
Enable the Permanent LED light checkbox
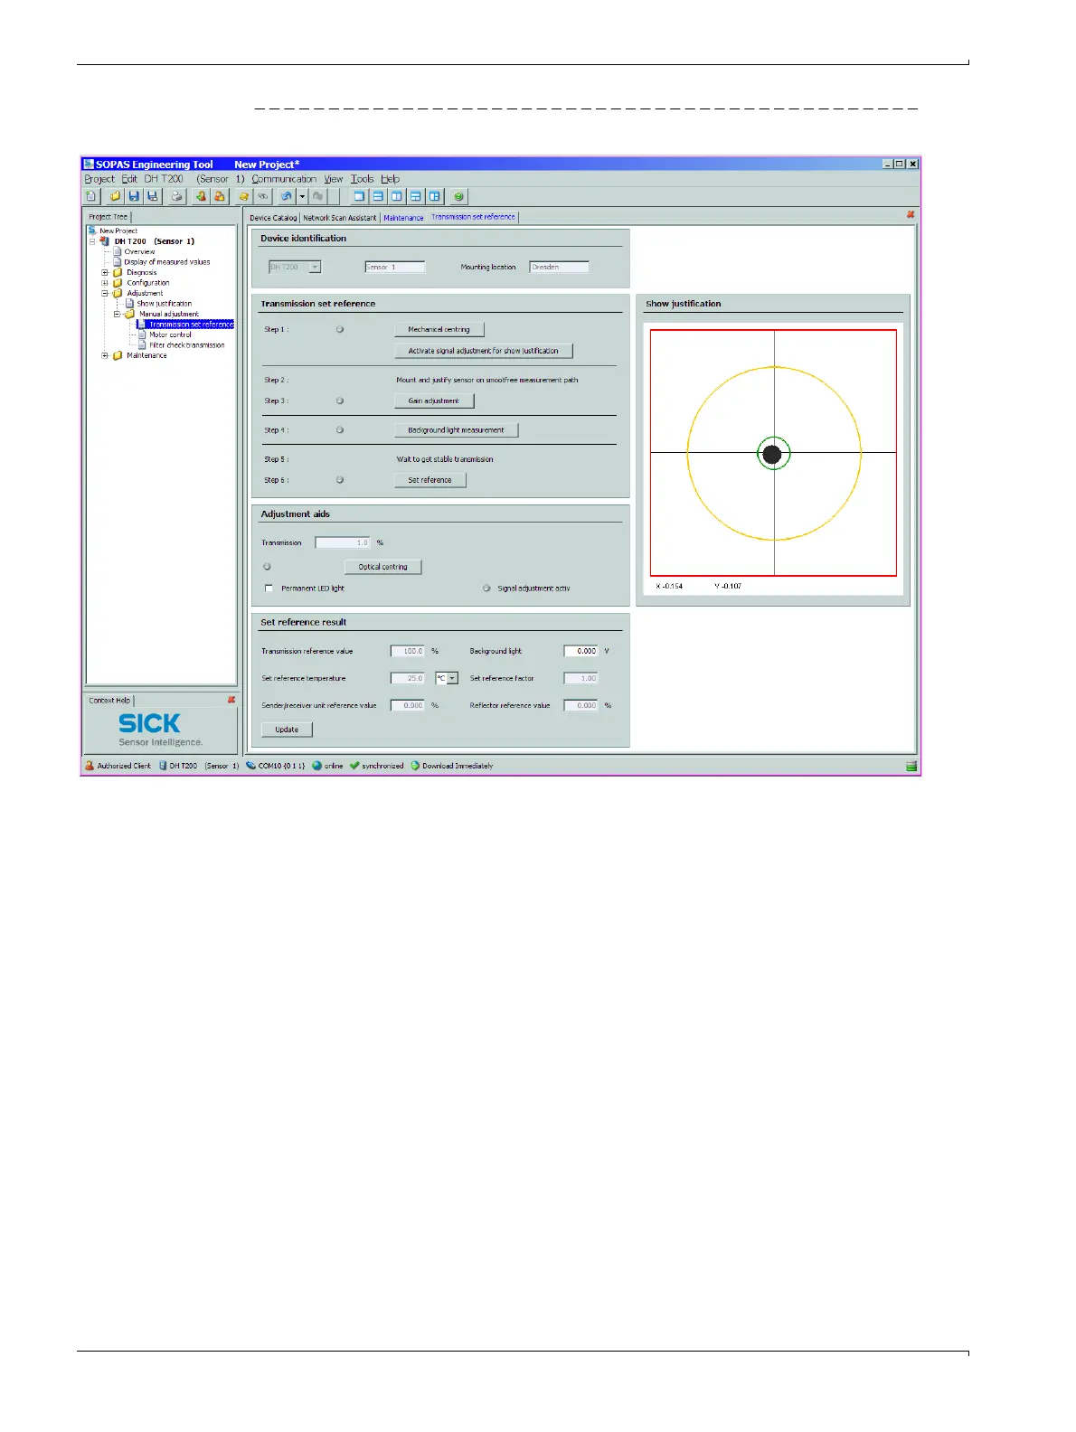click(269, 589)
